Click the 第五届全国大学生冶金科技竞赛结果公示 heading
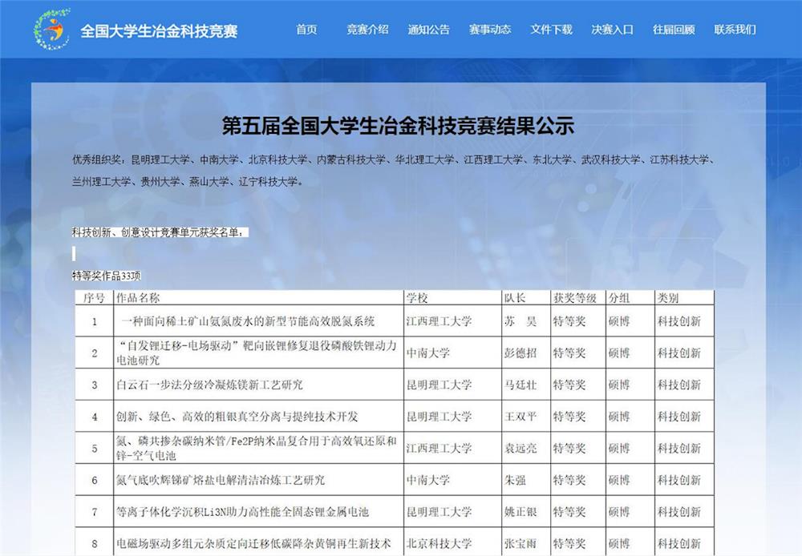The width and height of the screenshot is (802, 556). [x=398, y=126]
